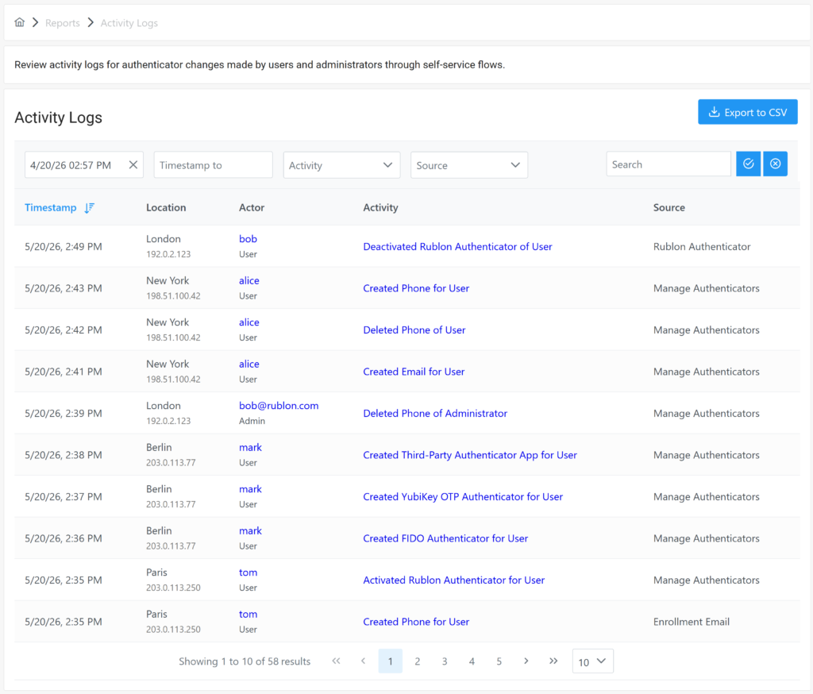Screen dimensions: 813x694
Task: Open Created Phone for User at 2:43 PM
Action: (x=416, y=288)
